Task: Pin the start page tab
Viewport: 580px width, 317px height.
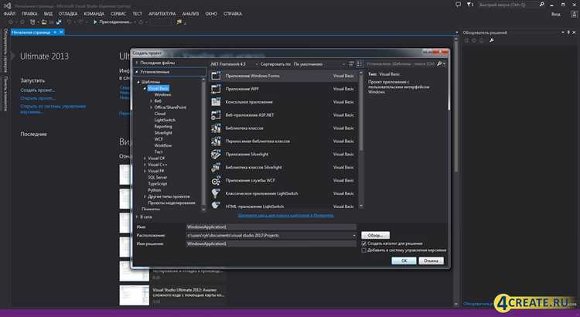Action: (x=55, y=32)
